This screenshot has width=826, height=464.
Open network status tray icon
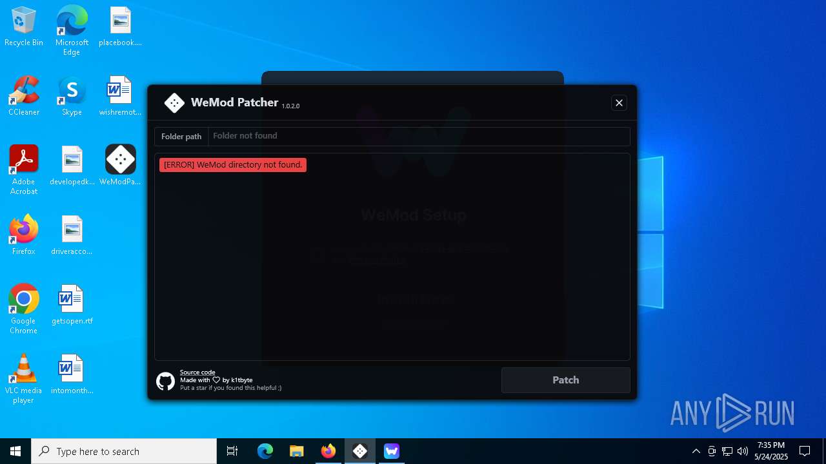tap(727, 451)
